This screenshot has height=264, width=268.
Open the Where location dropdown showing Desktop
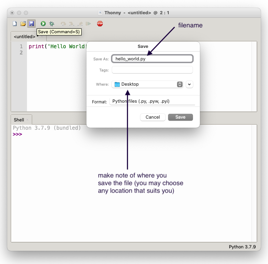pyautogui.click(x=148, y=84)
